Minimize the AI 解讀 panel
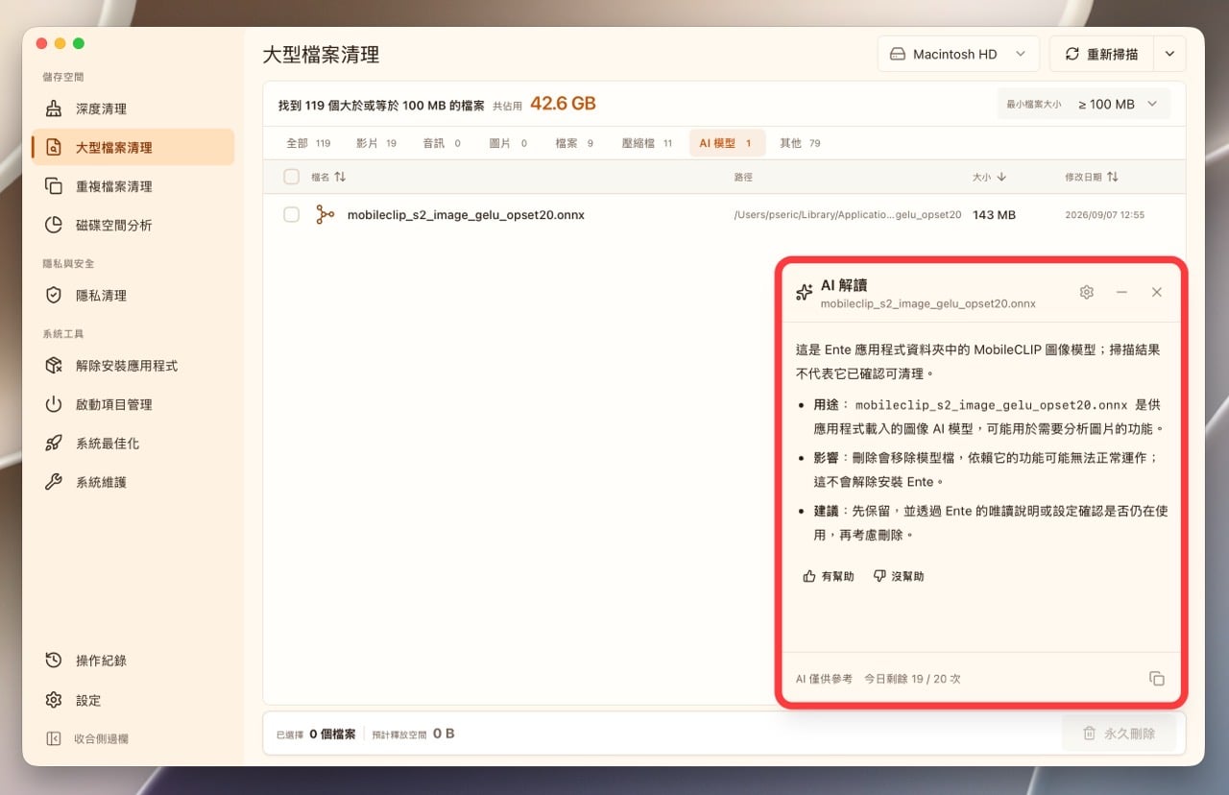The height and width of the screenshot is (795, 1229). click(x=1121, y=292)
